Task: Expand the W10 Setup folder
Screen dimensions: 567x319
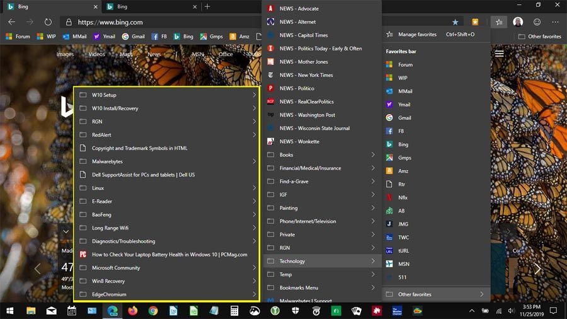Action: tap(167, 95)
